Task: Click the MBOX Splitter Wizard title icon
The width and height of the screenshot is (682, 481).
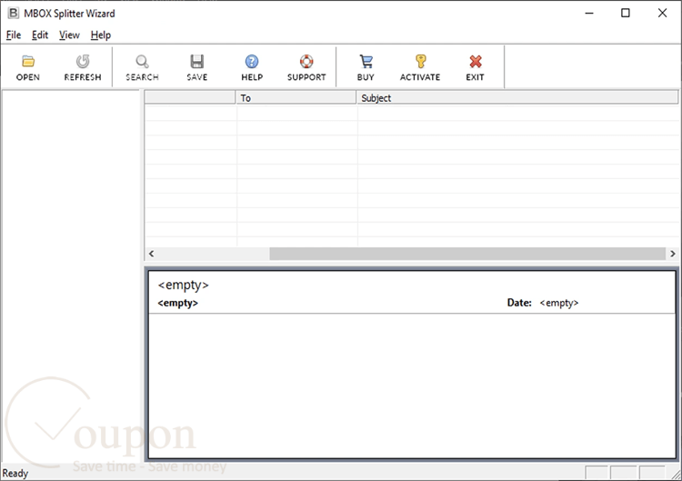Action: tap(14, 13)
